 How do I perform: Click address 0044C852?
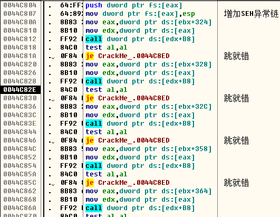20,157
